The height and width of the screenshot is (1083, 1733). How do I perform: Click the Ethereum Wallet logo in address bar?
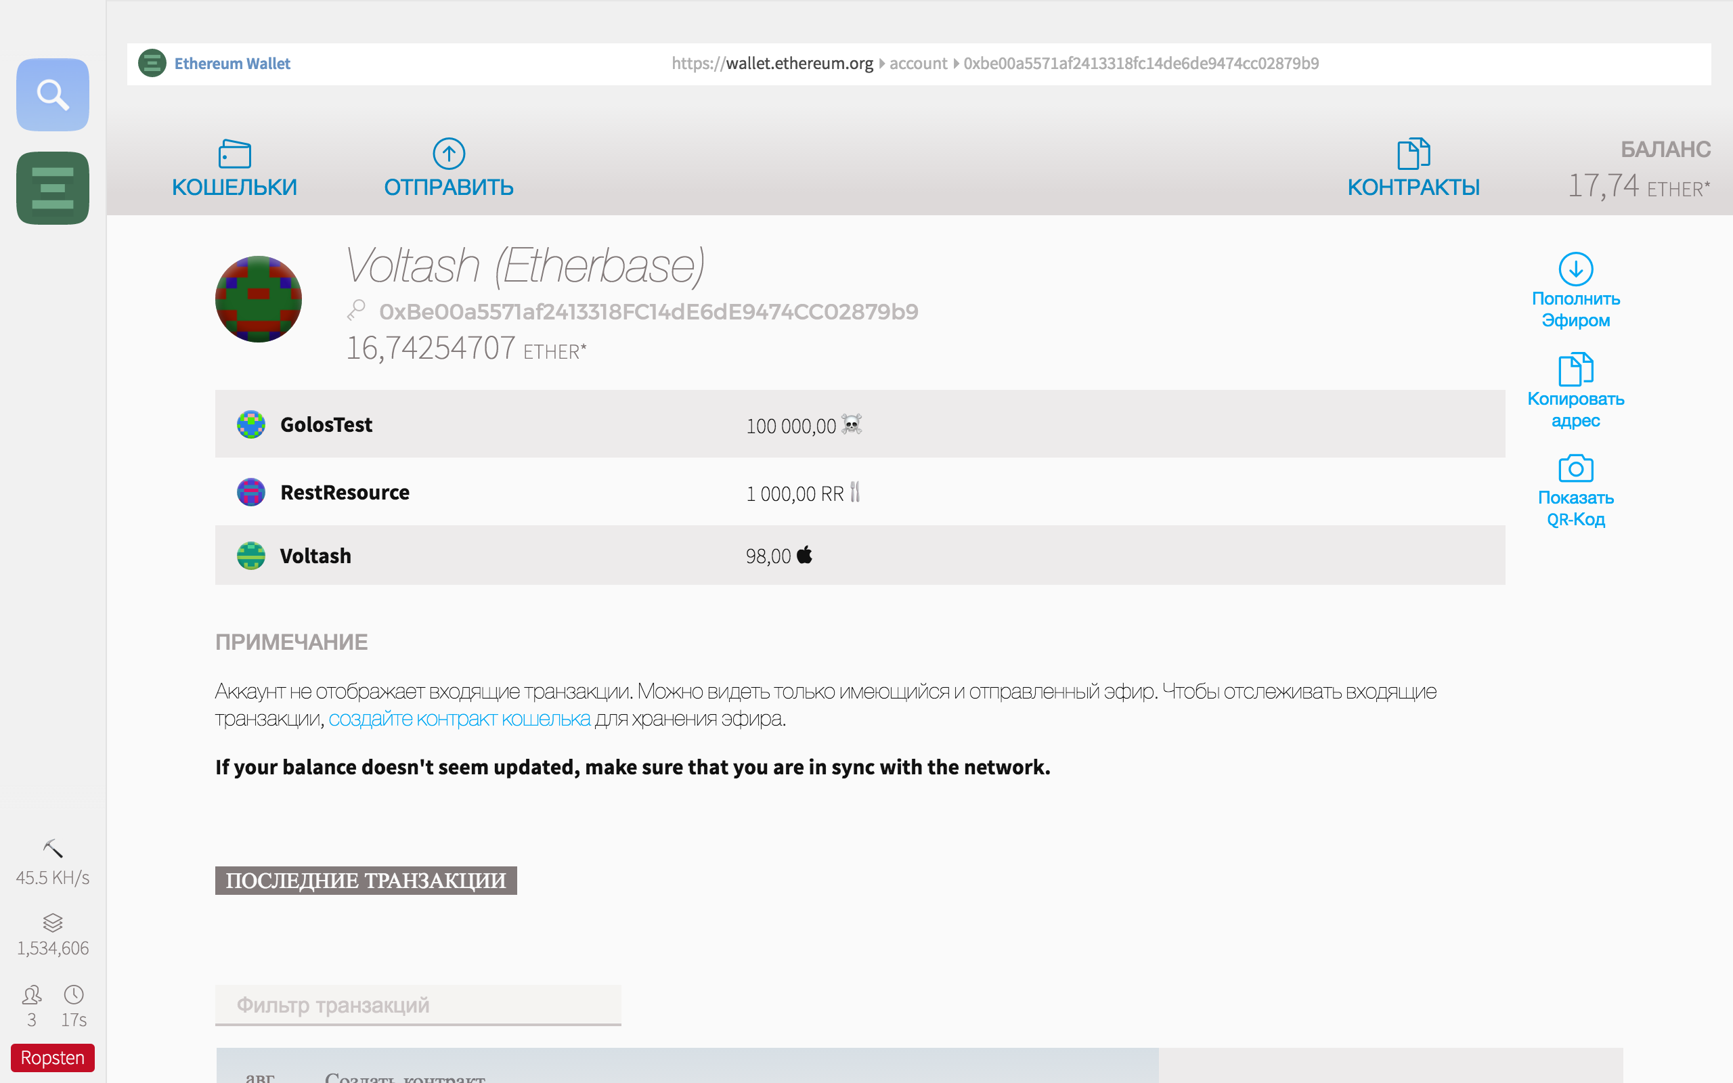(152, 63)
